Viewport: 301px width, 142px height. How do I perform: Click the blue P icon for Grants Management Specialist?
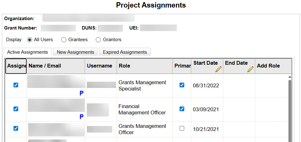pos(82,93)
